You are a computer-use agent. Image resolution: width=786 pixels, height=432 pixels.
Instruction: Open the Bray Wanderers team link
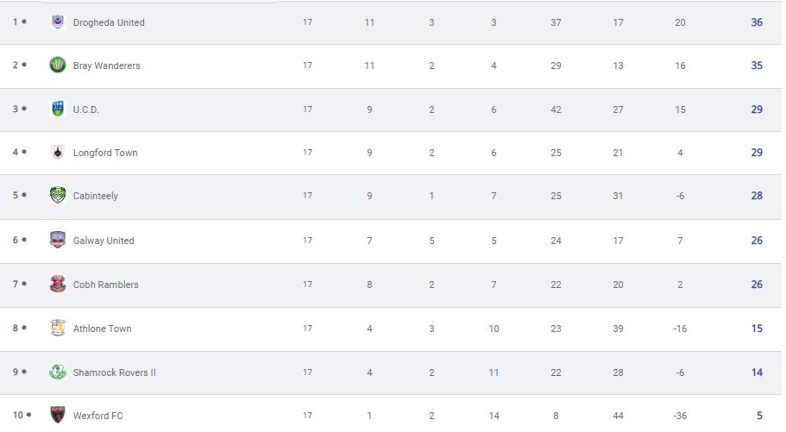107,66
